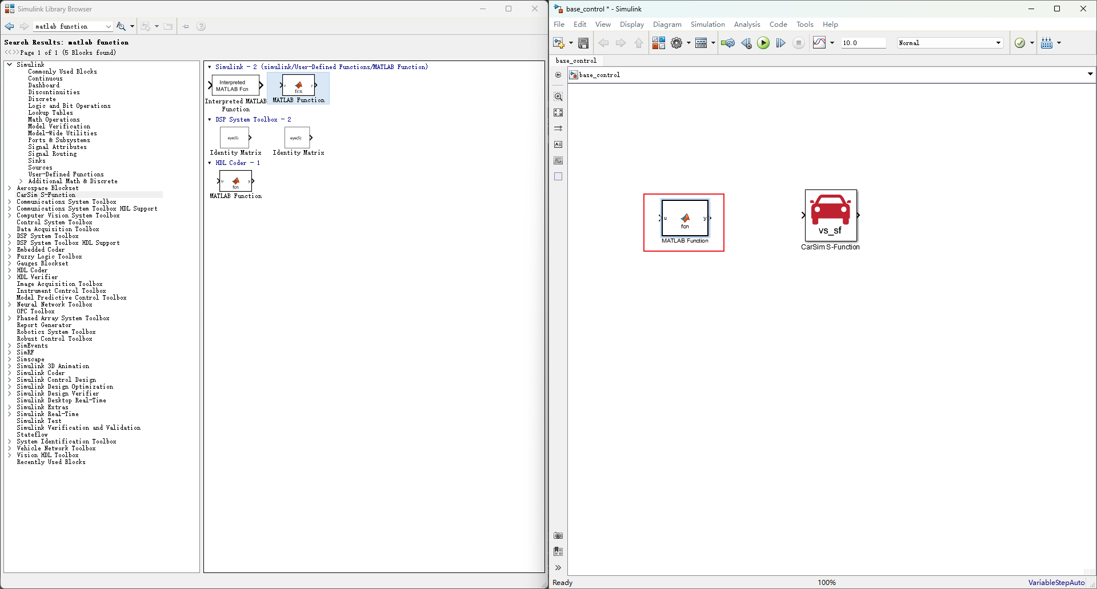1097x589 pixels.
Task: Run the simulation with green play button
Action: coord(763,43)
